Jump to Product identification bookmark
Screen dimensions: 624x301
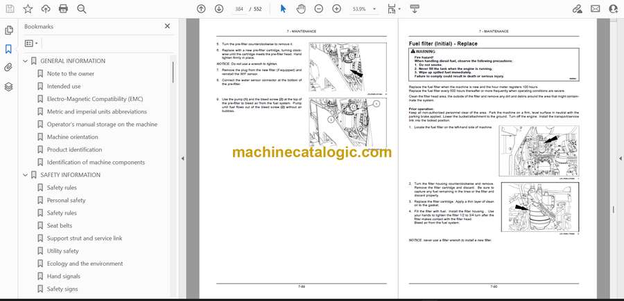point(74,149)
